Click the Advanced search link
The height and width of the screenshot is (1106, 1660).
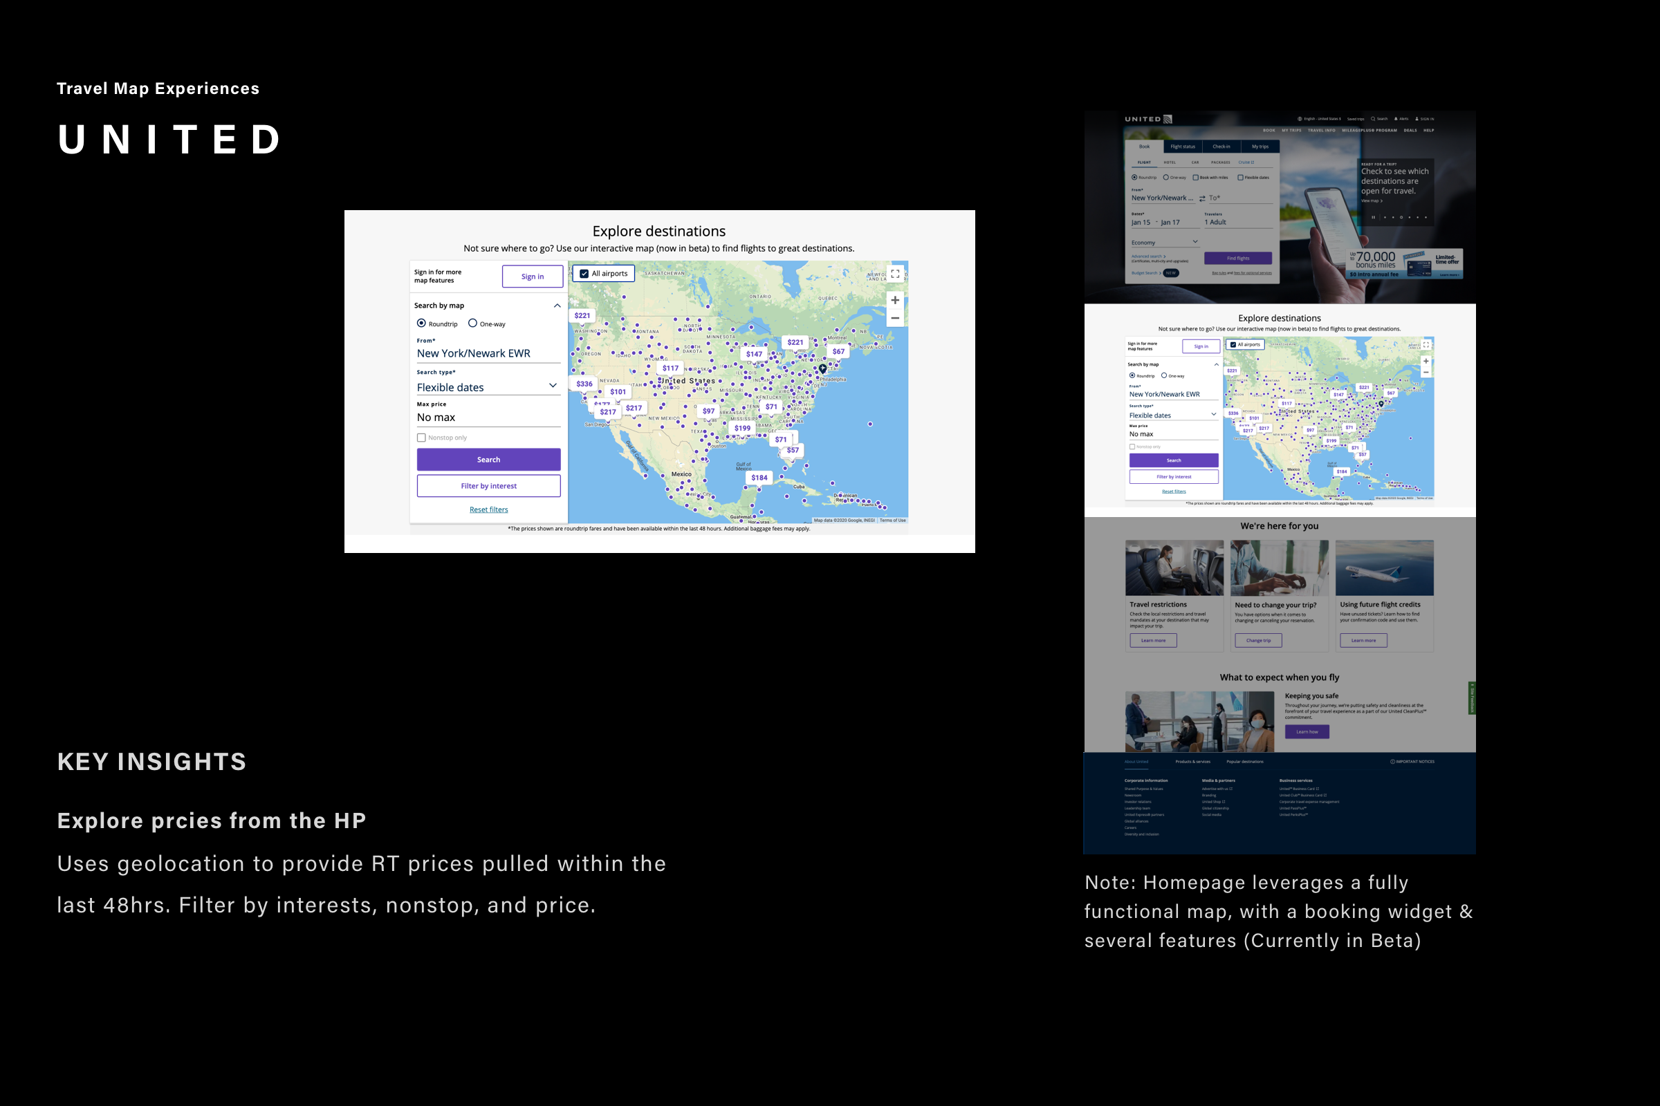1148,256
